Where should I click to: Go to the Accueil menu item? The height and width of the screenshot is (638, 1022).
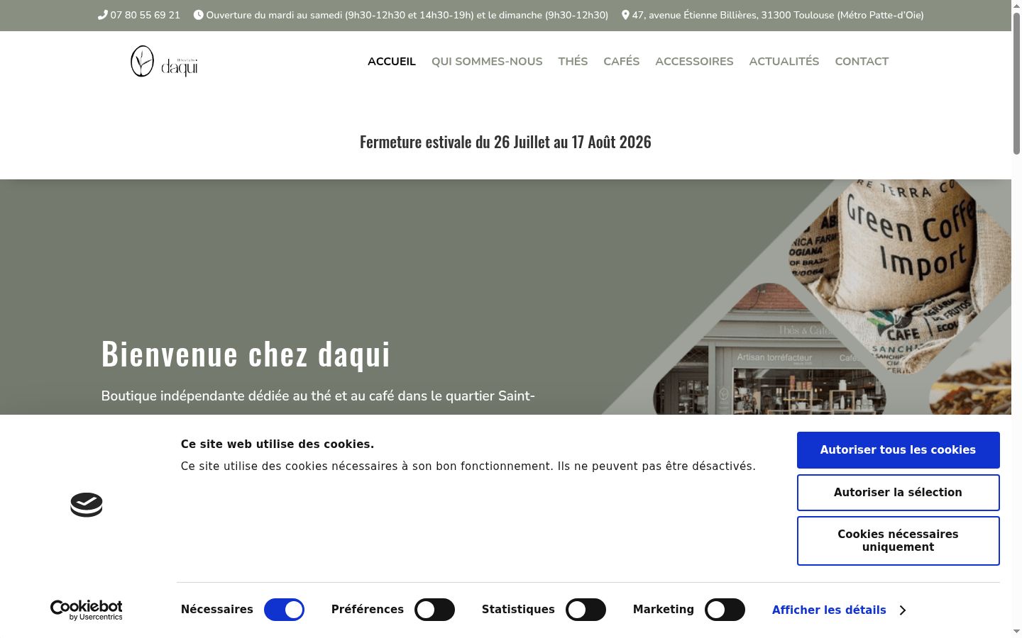392,62
